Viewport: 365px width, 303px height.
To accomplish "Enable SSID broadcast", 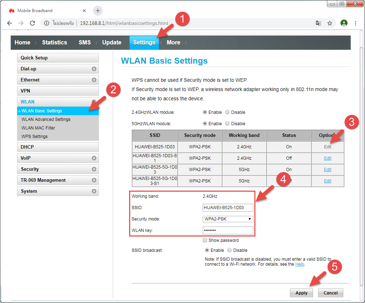I will (207, 250).
